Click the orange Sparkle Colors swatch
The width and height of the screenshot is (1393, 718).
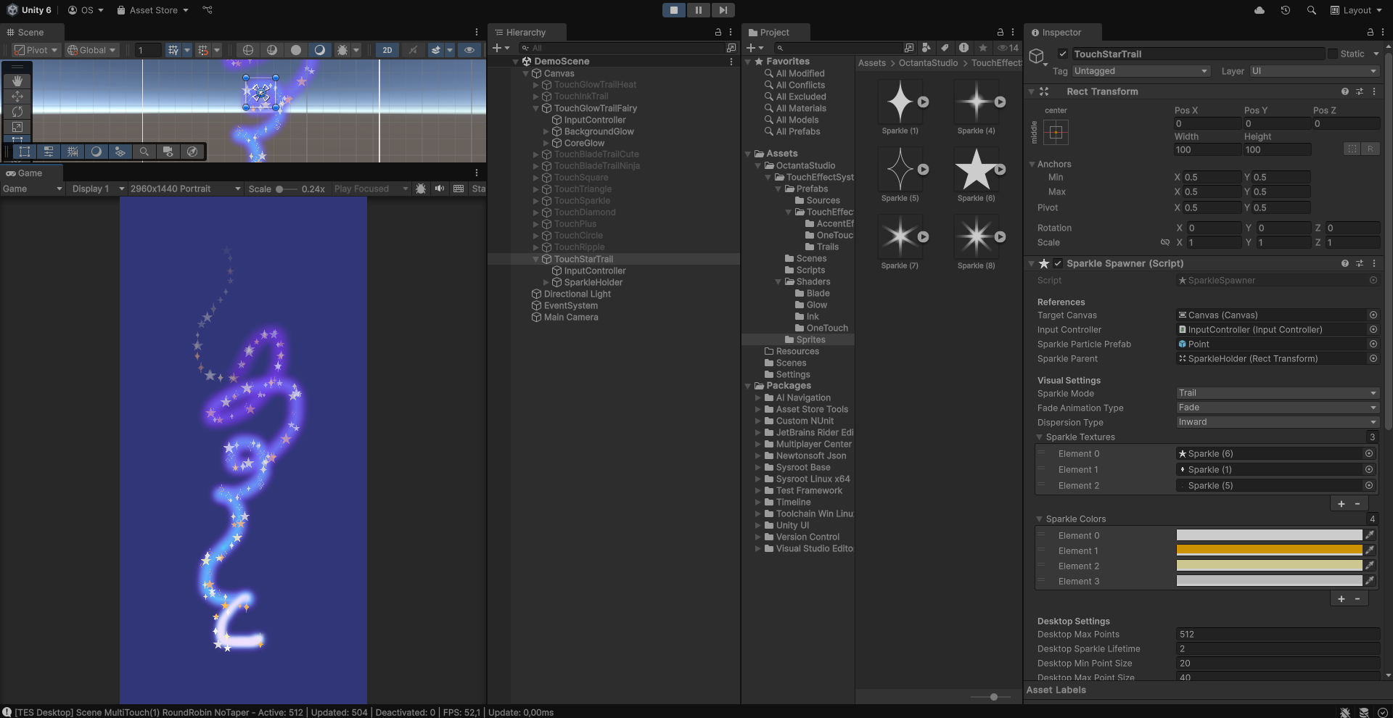[1269, 550]
